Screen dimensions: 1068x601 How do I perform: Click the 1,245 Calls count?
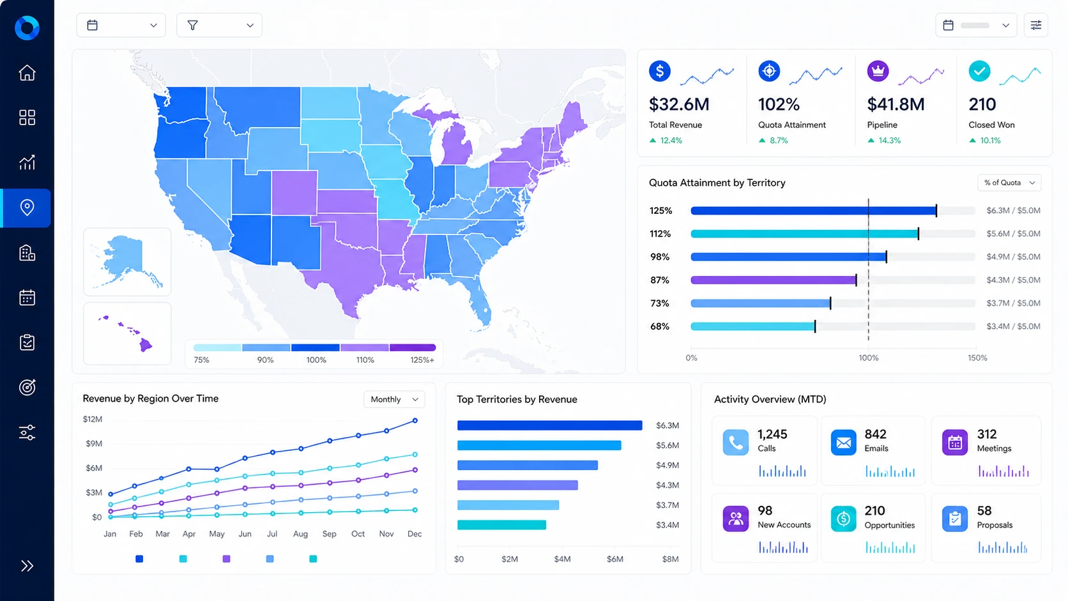point(772,434)
